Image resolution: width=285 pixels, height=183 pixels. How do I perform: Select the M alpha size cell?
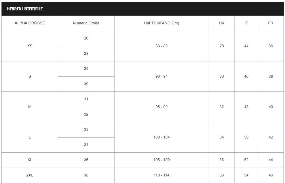point(30,107)
